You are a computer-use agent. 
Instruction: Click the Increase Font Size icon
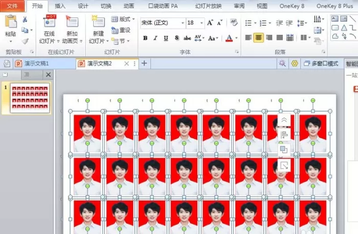tap(210, 22)
